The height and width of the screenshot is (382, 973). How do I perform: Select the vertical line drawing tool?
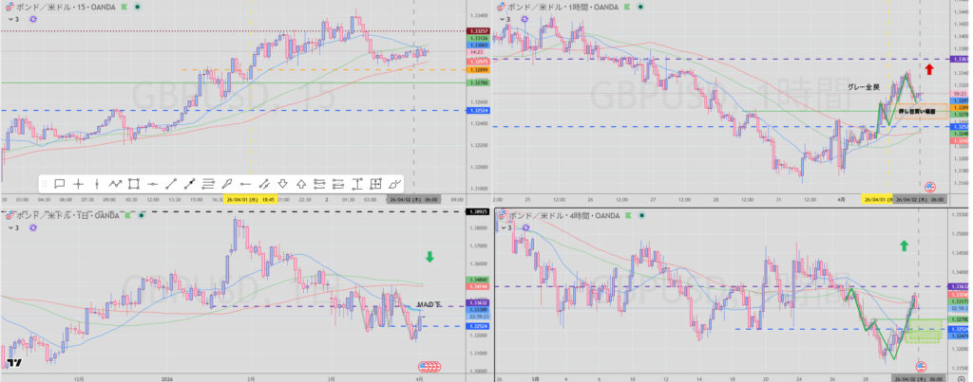click(x=97, y=183)
